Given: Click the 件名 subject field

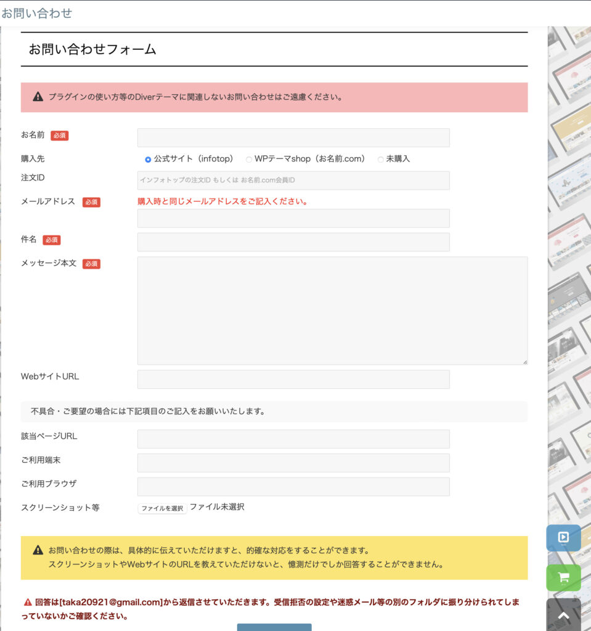Looking at the screenshot, I should pyautogui.click(x=293, y=242).
